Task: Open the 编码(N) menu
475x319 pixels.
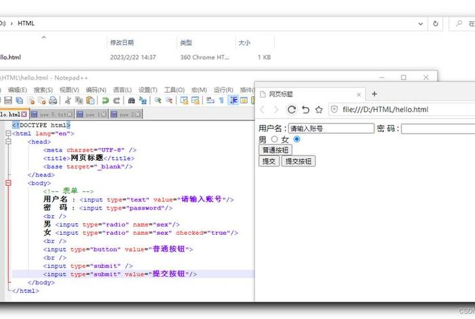Action: pyautogui.click(x=96, y=90)
